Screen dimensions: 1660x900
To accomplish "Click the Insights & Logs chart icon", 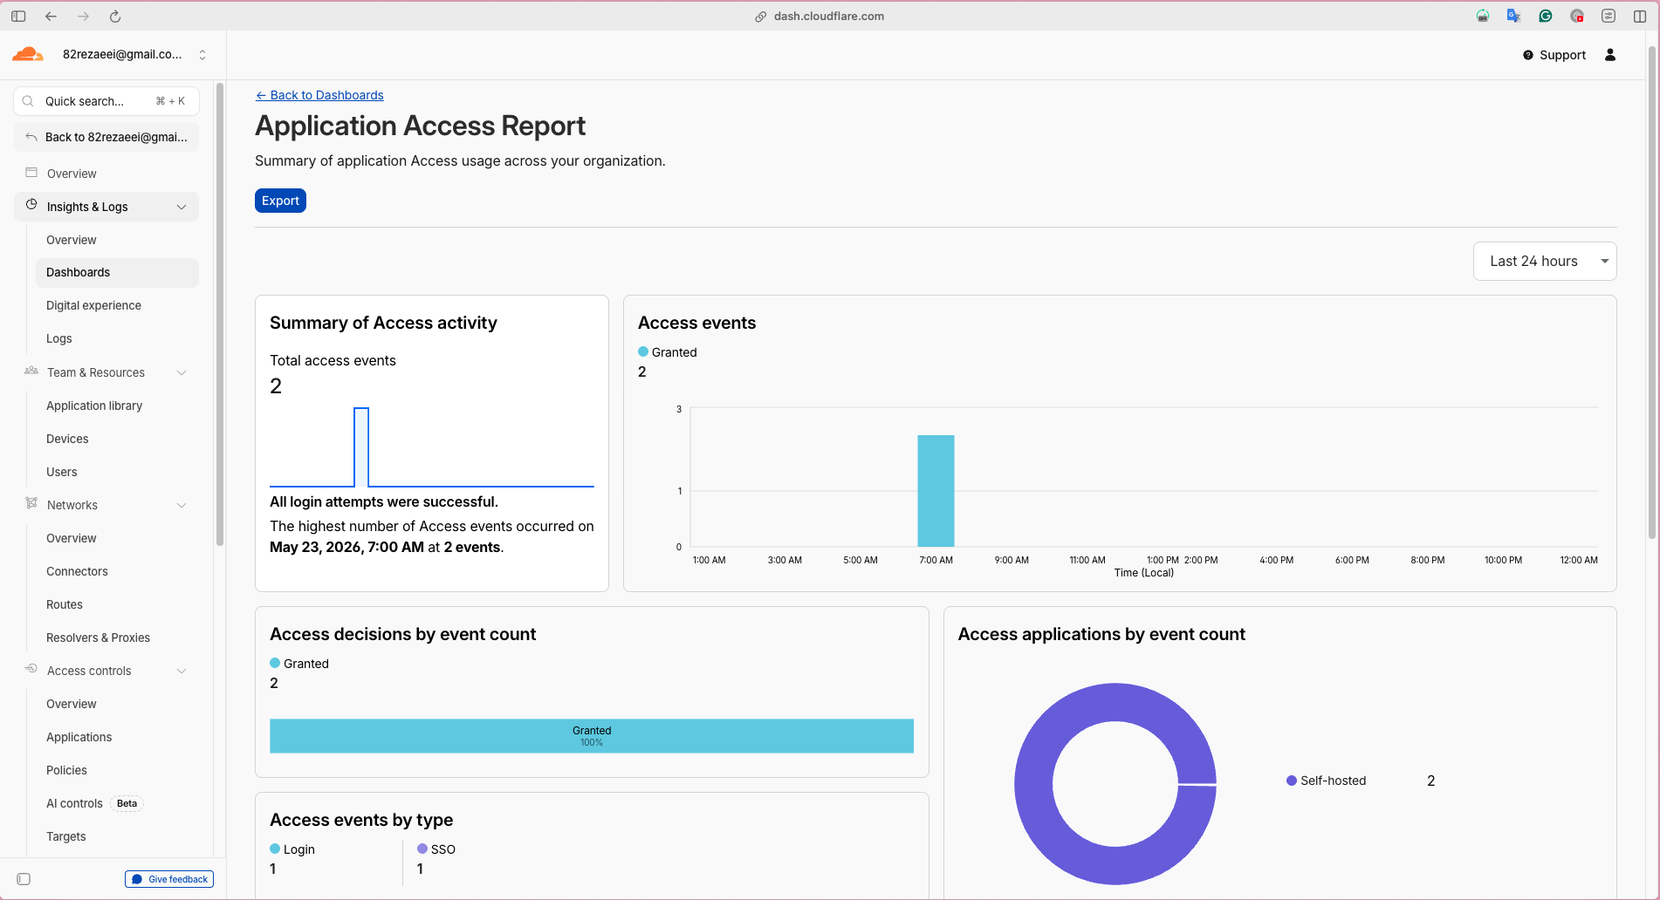I will coord(31,205).
